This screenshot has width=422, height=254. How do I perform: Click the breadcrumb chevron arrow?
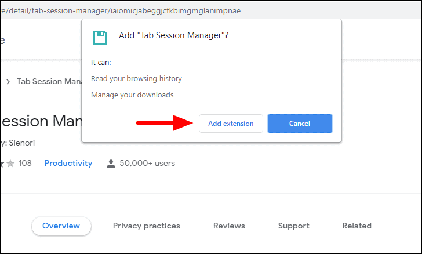coord(8,82)
